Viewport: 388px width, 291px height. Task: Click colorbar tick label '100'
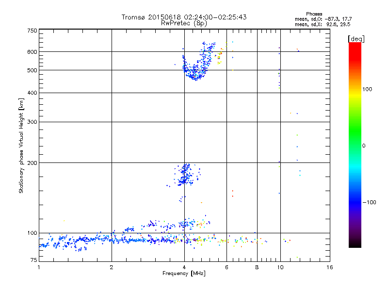pyautogui.click(x=367, y=89)
